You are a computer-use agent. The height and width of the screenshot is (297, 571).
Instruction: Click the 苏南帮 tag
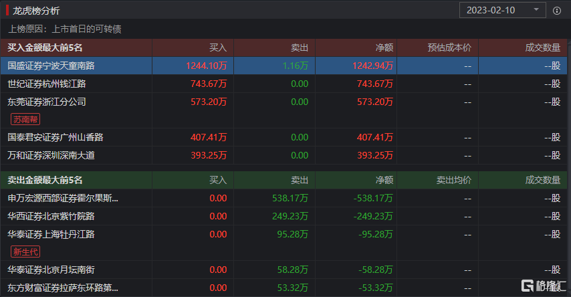tap(25, 120)
